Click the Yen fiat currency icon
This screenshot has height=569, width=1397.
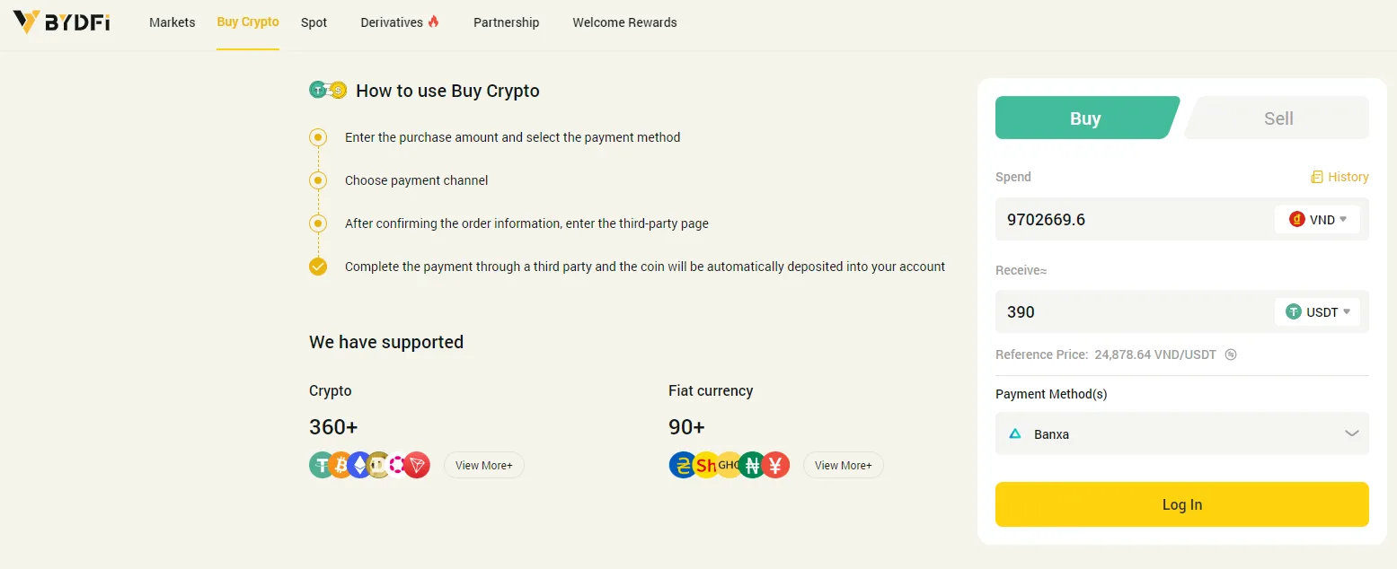coord(776,465)
